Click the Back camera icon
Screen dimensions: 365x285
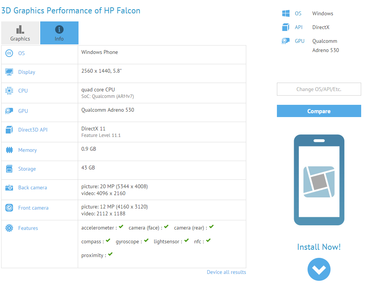9,187
